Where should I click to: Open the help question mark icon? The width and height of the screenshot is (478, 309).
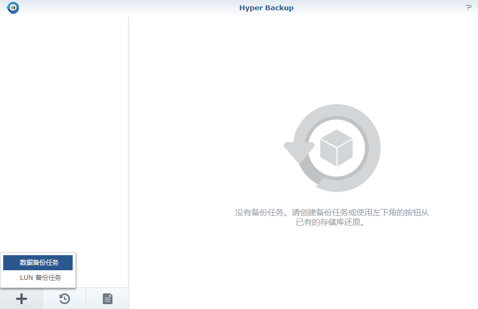(468, 8)
